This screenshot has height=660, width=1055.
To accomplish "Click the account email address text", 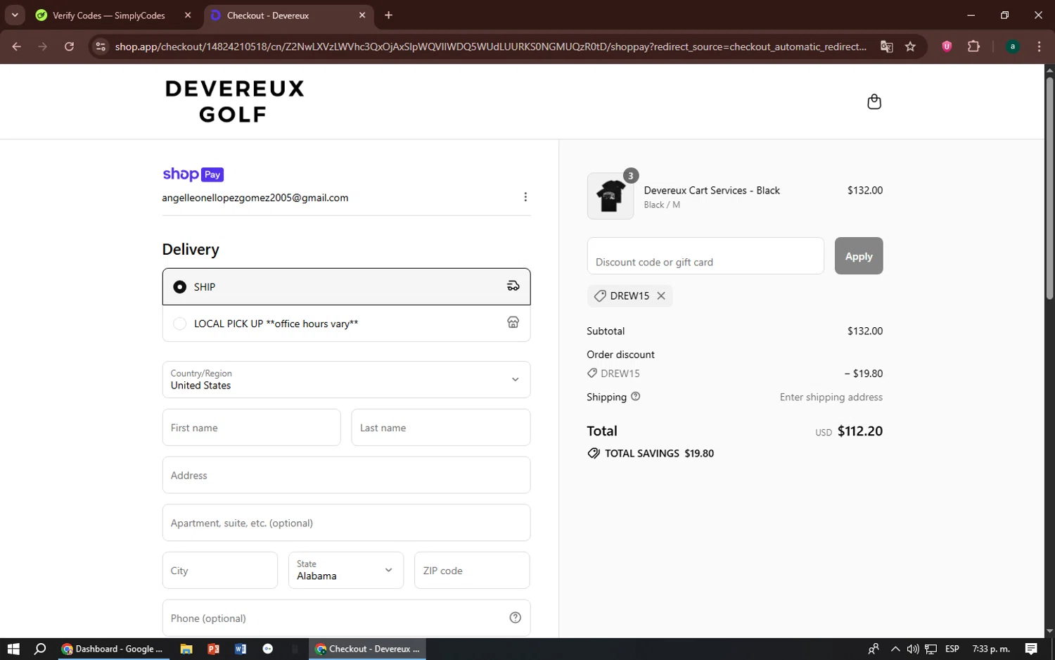I will tap(255, 198).
